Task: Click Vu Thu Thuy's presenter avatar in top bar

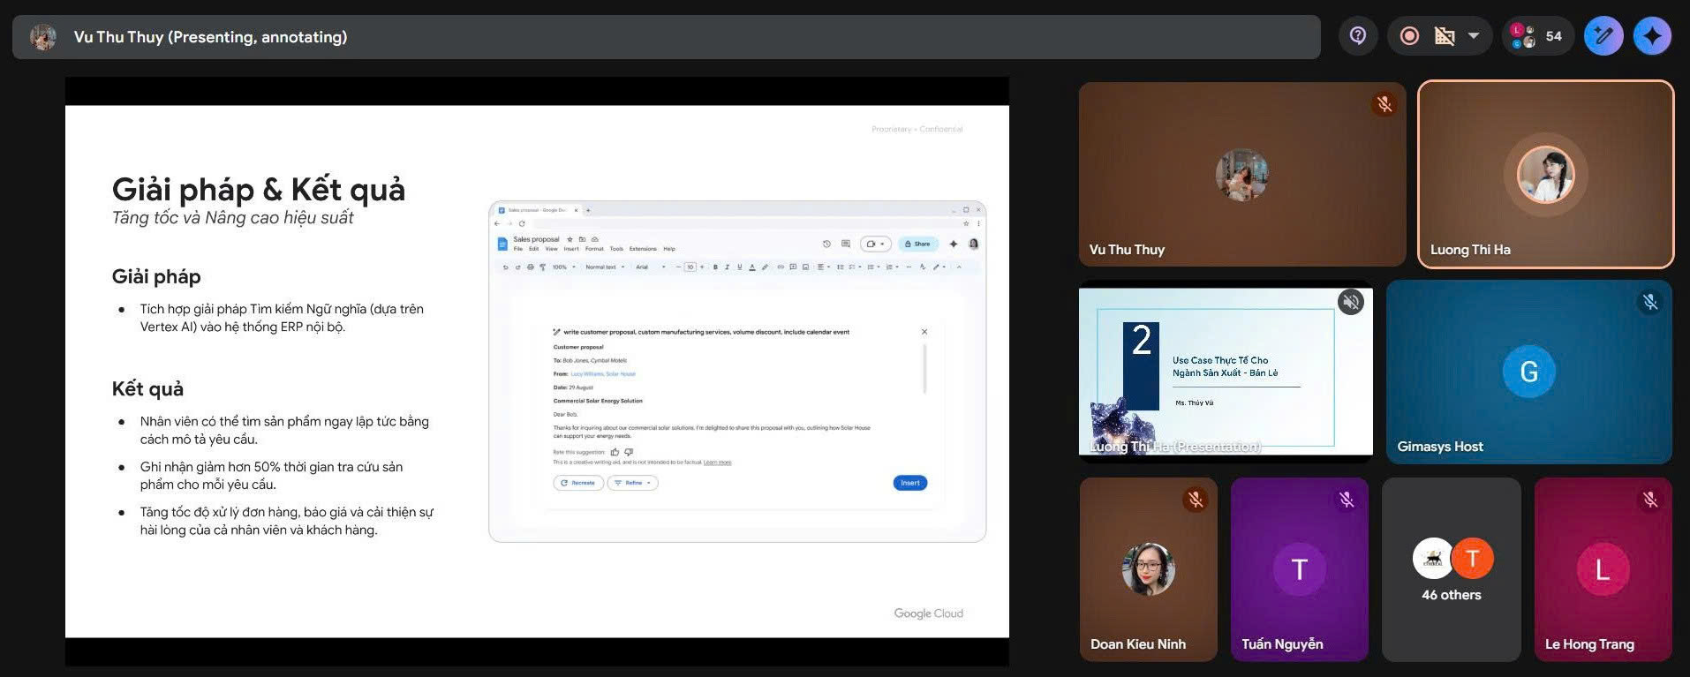Action: click(42, 37)
